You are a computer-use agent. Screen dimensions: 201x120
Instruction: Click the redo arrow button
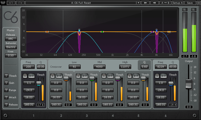coord(20,3)
